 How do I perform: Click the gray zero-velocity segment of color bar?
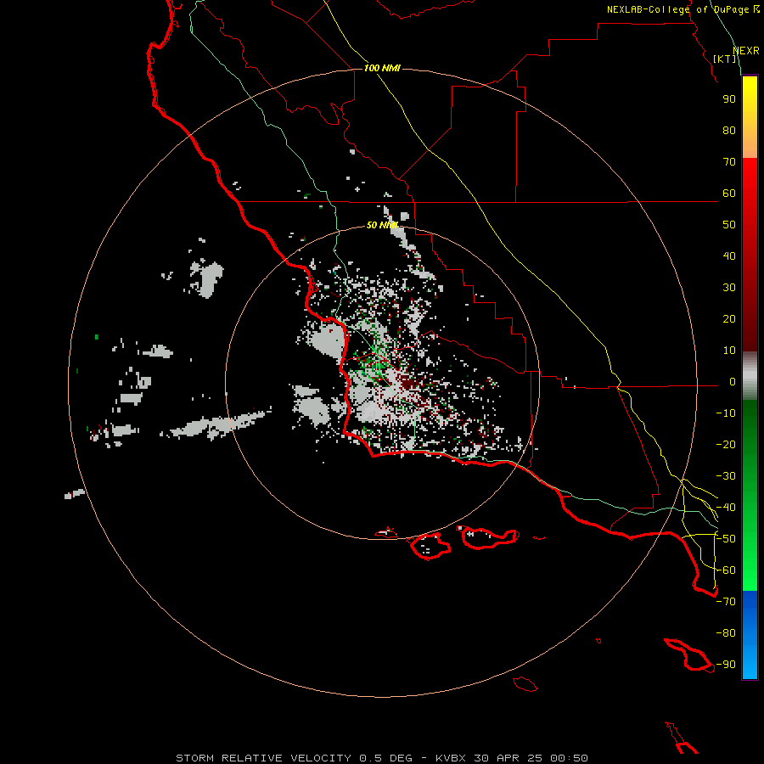tap(750, 376)
